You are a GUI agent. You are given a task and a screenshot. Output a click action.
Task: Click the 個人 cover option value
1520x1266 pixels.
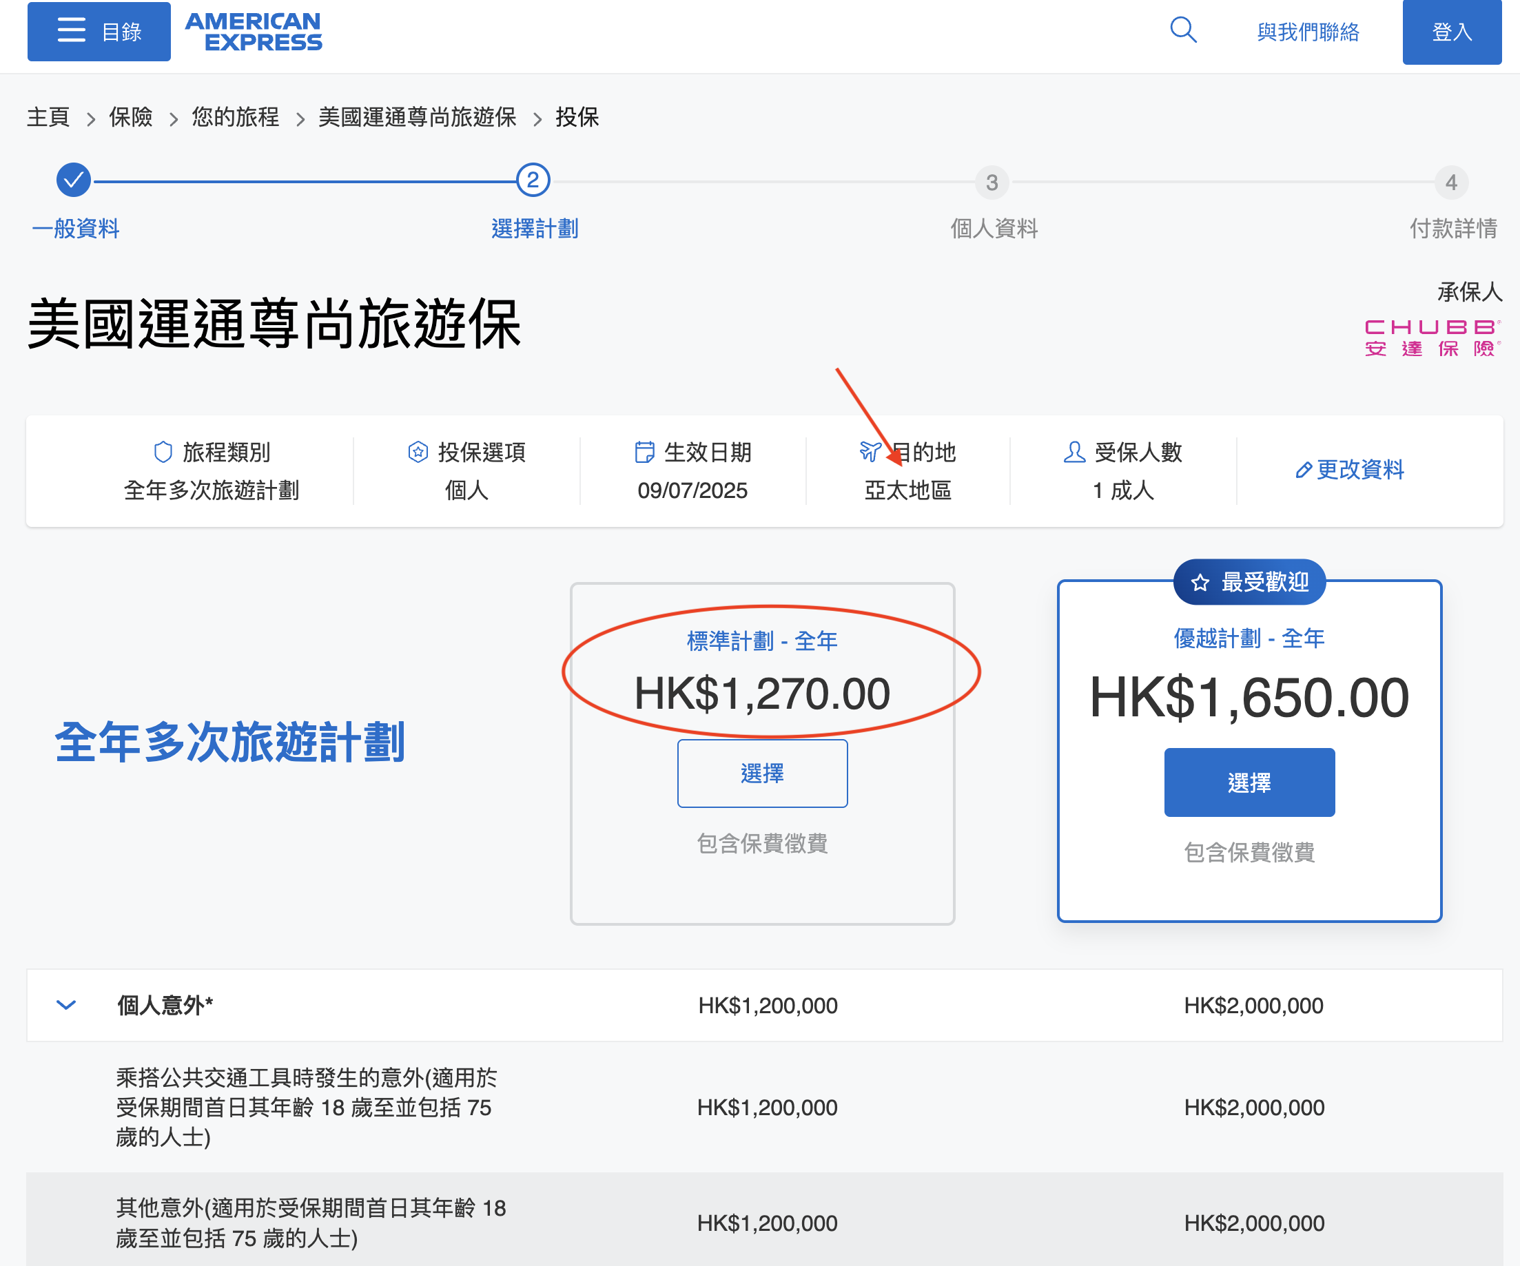467,490
